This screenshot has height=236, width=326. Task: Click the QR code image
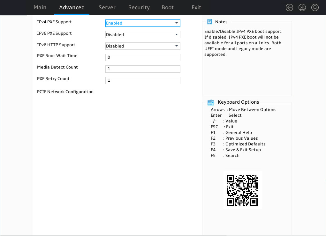(x=242, y=190)
